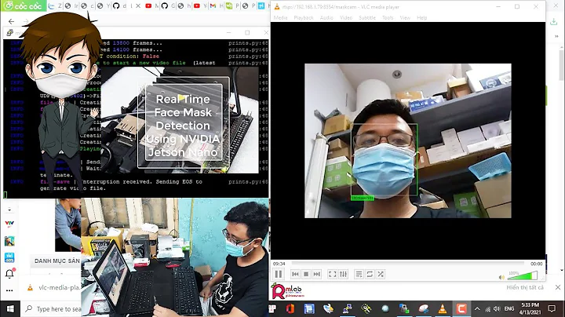Close the browser download bar

(557, 287)
